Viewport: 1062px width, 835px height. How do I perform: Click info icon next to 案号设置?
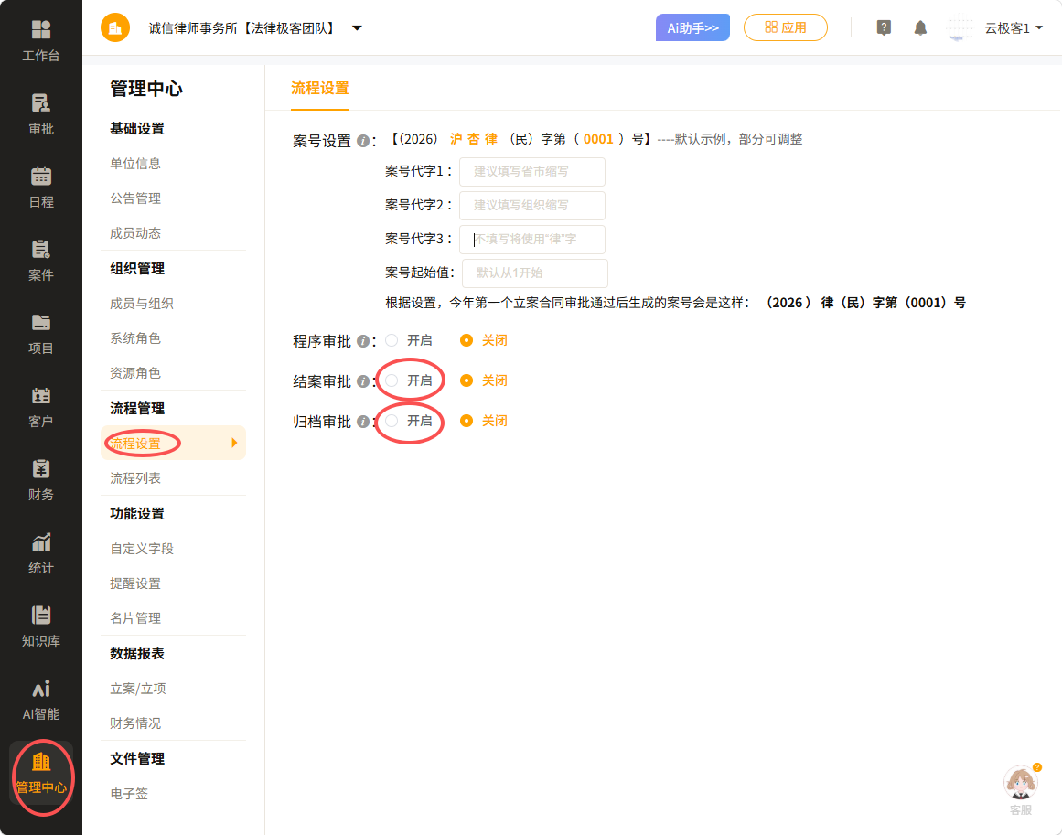tap(363, 141)
